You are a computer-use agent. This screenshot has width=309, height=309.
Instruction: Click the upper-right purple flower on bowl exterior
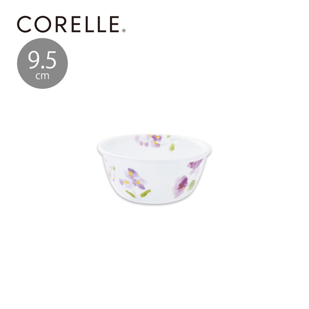pyautogui.click(x=195, y=166)
